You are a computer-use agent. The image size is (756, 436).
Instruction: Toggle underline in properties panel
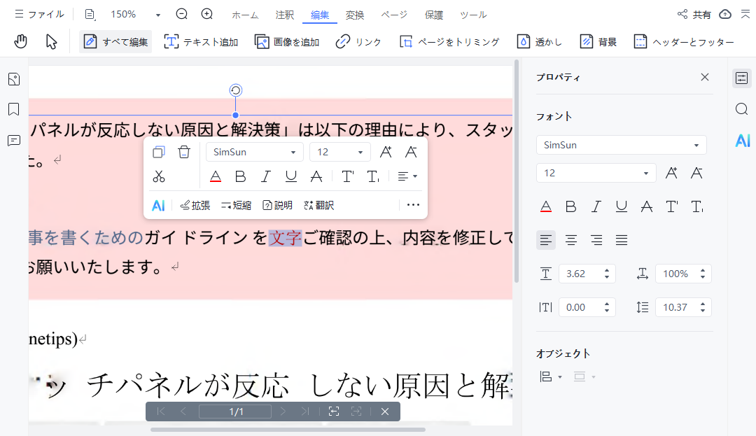pyautogui.click(x=621, y=206)
